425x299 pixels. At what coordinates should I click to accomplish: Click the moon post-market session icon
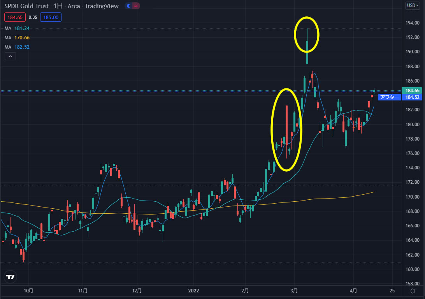pyautogui.click(x=128, y=6)
